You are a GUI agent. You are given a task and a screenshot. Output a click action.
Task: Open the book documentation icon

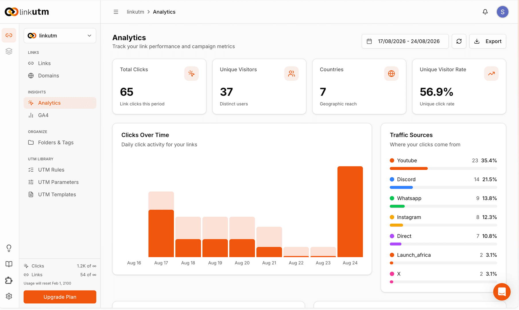[x=9, y=264]
